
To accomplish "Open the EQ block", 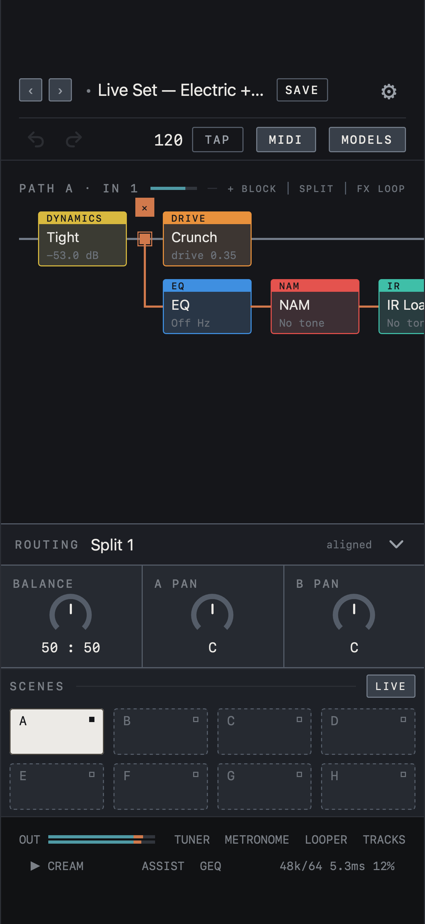I will coord(207,307).
